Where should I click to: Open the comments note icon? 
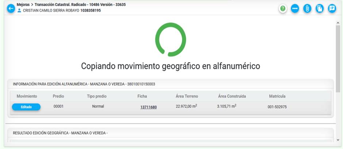tap(332, 8)
